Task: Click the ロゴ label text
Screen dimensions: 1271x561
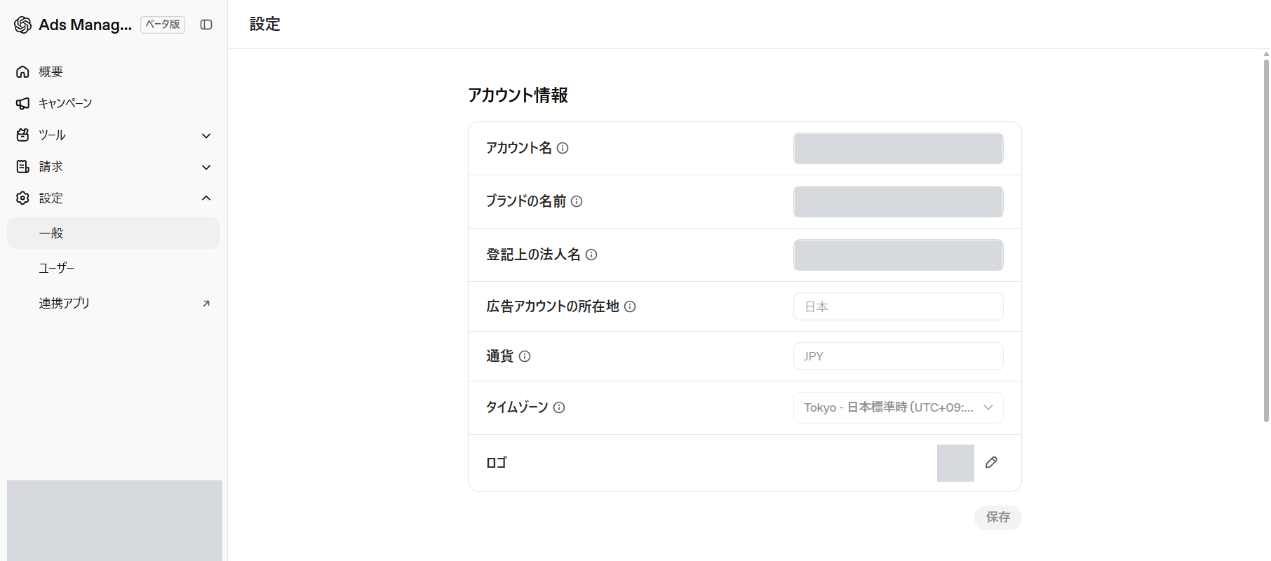Action: tap(497, 463)
